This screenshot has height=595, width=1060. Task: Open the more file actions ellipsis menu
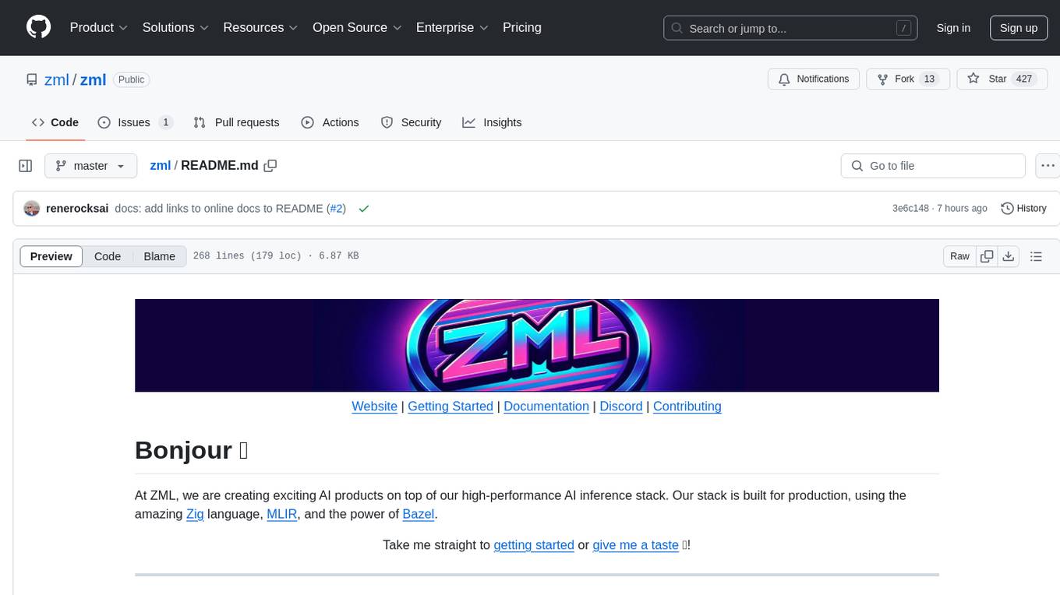1048,166
